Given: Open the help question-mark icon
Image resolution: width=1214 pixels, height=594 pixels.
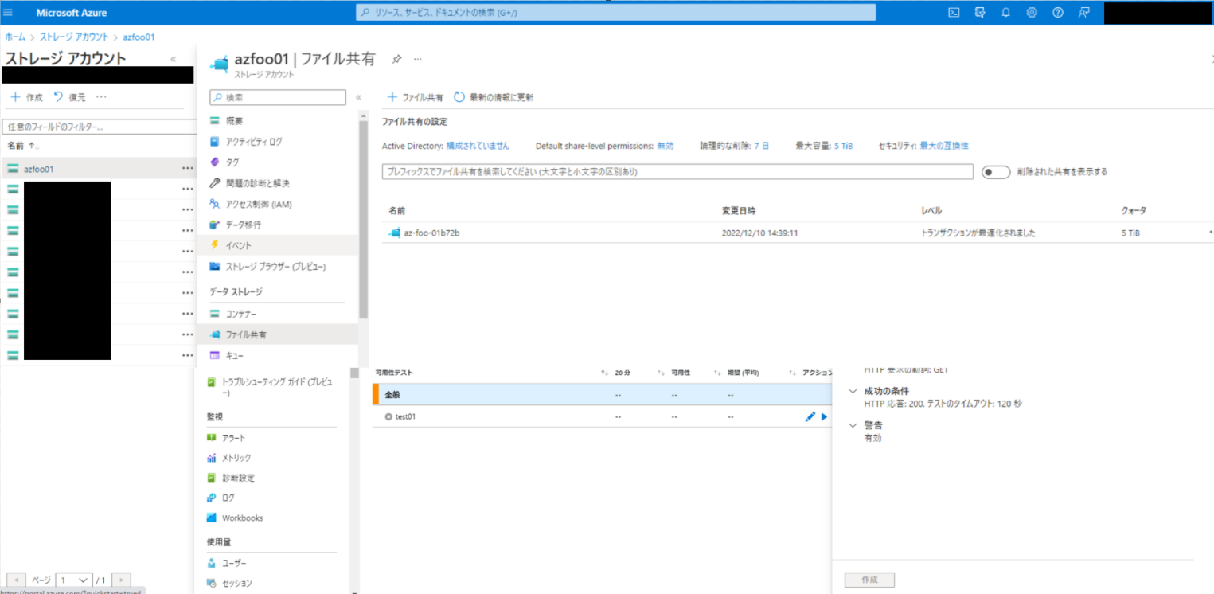Looking at the screenshot, I should 1059,12.
